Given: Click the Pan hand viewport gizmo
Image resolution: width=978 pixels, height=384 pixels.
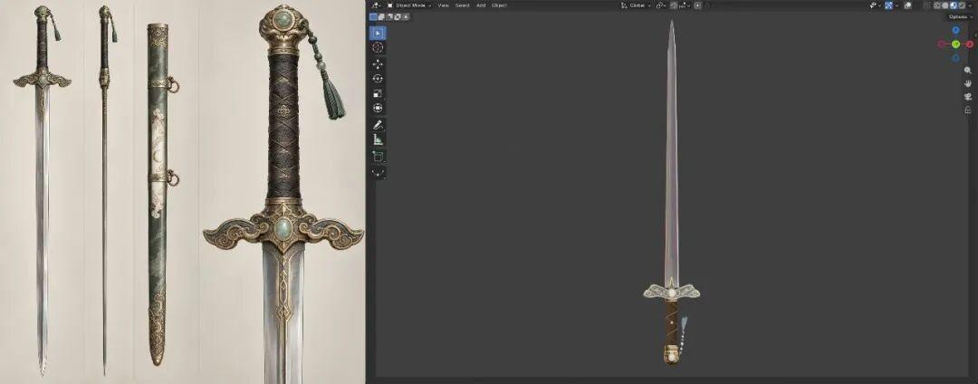Looking at the screenshot, I should [968, 83].
